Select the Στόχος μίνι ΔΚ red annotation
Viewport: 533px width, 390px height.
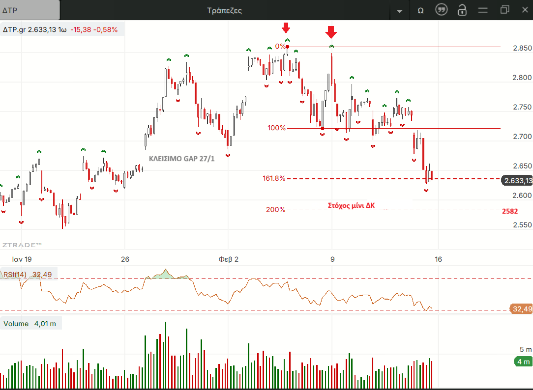[x=351, y=205]
